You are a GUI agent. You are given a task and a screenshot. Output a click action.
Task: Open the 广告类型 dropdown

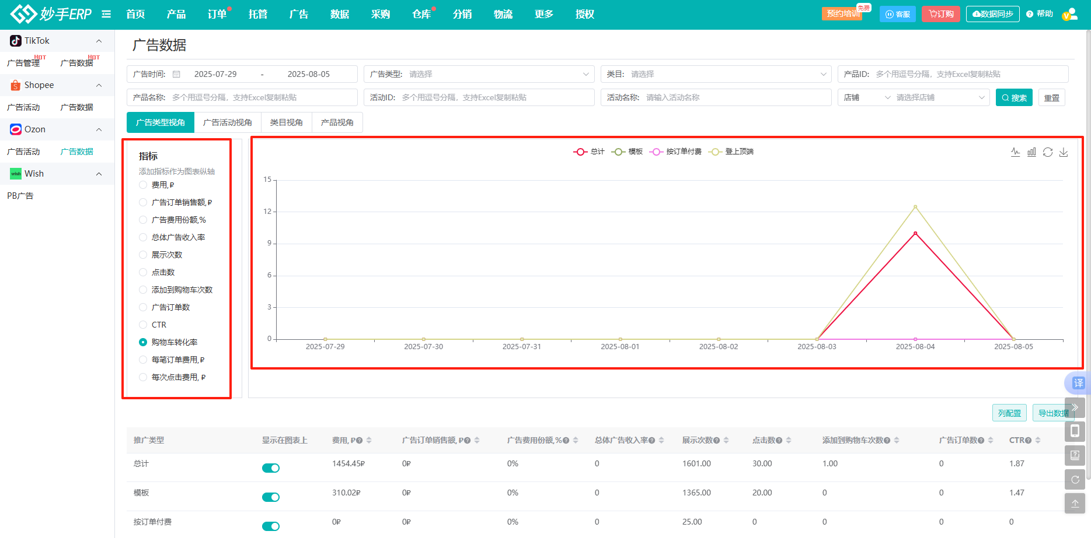click(x=479, y=74)
